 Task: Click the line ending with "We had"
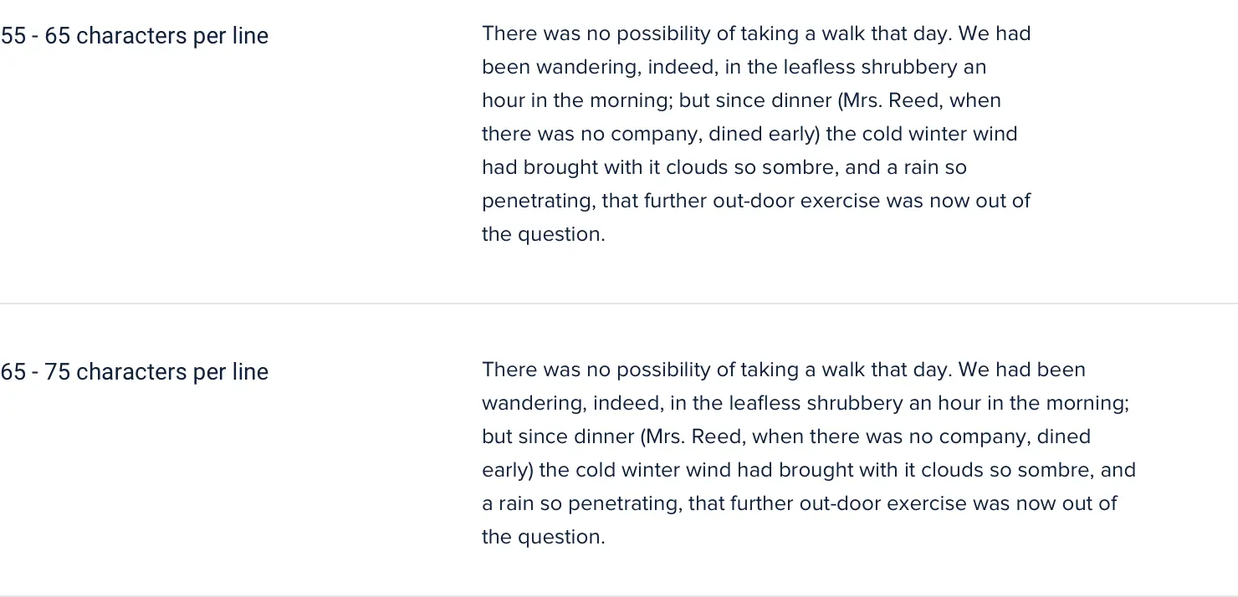click(756, 34)
